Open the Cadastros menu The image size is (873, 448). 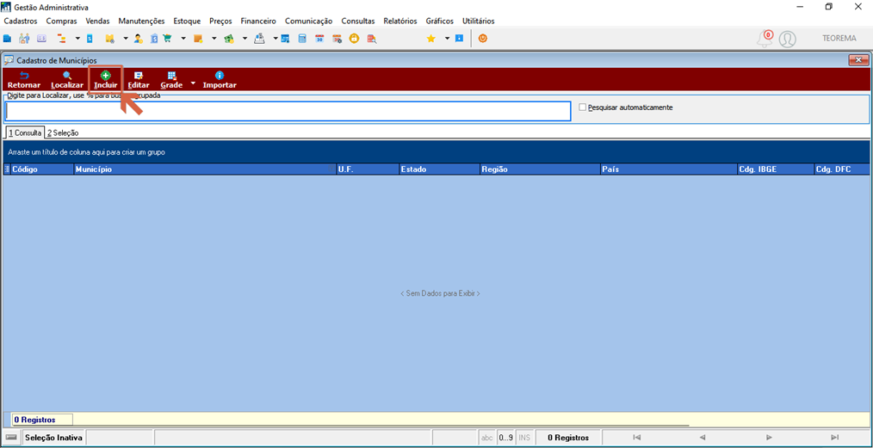(x=20, y=21)
